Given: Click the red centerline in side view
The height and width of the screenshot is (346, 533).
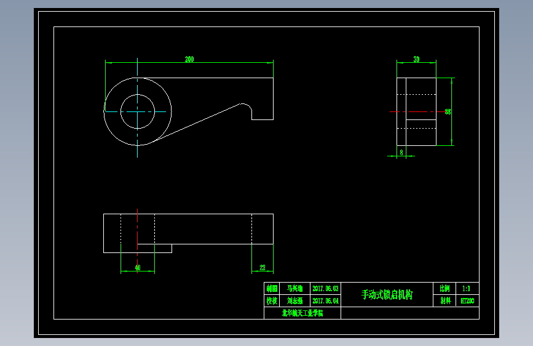Looking at the screenshot, I should [418, 111].
